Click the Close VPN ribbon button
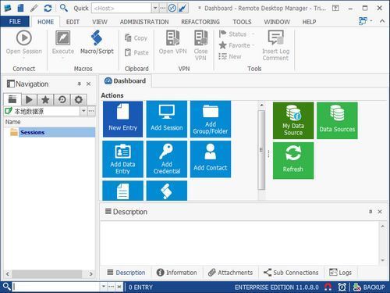Screen dimensions: 390x293 (x=200, y=45)
